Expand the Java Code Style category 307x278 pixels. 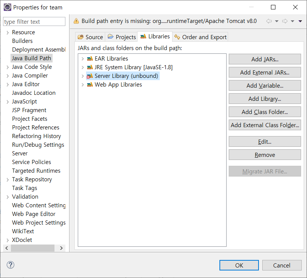click(8, 67)
